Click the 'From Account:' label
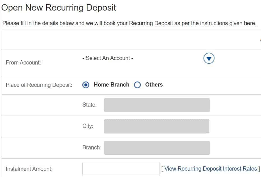This screenshot has height=177, width=261. coord(23,63)
